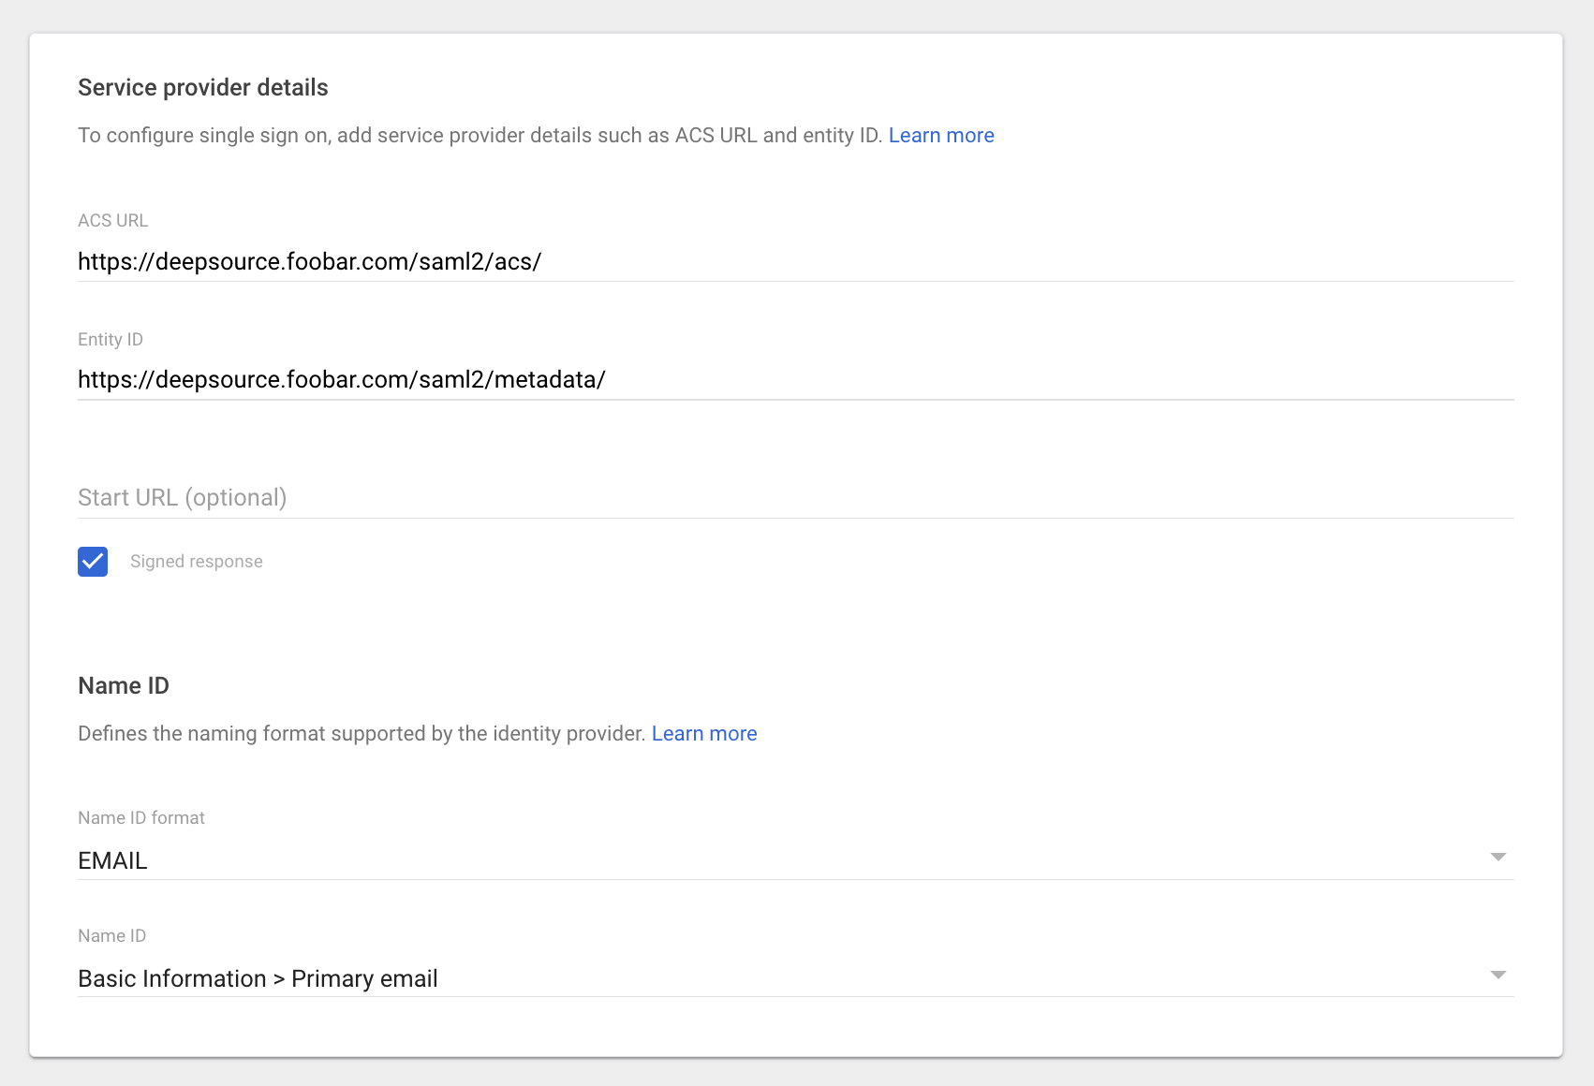Click the Service provider details heading
This screenshot has height=1086, width=1594.
pos(203,88)
